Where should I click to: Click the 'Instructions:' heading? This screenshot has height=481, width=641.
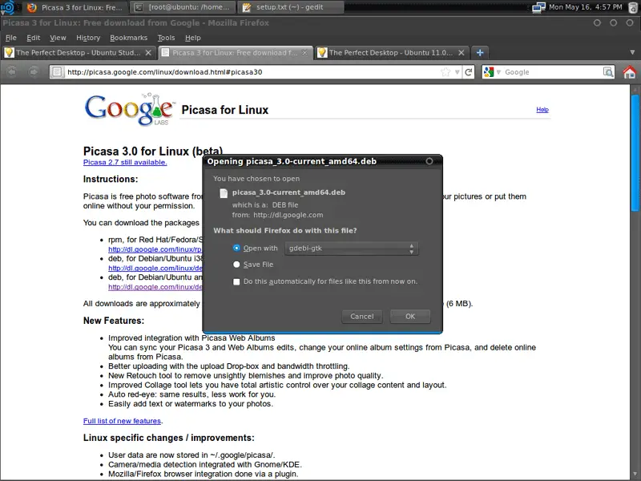pos(111,179)
